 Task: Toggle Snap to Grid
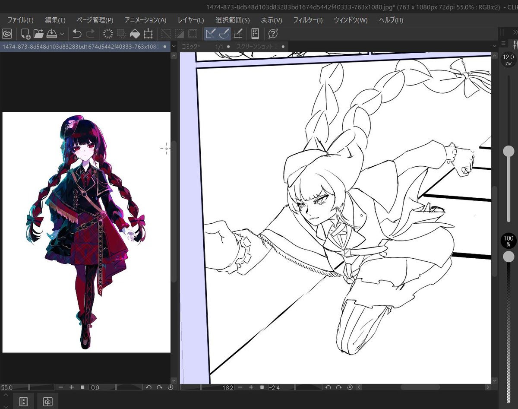click(237, 33)
